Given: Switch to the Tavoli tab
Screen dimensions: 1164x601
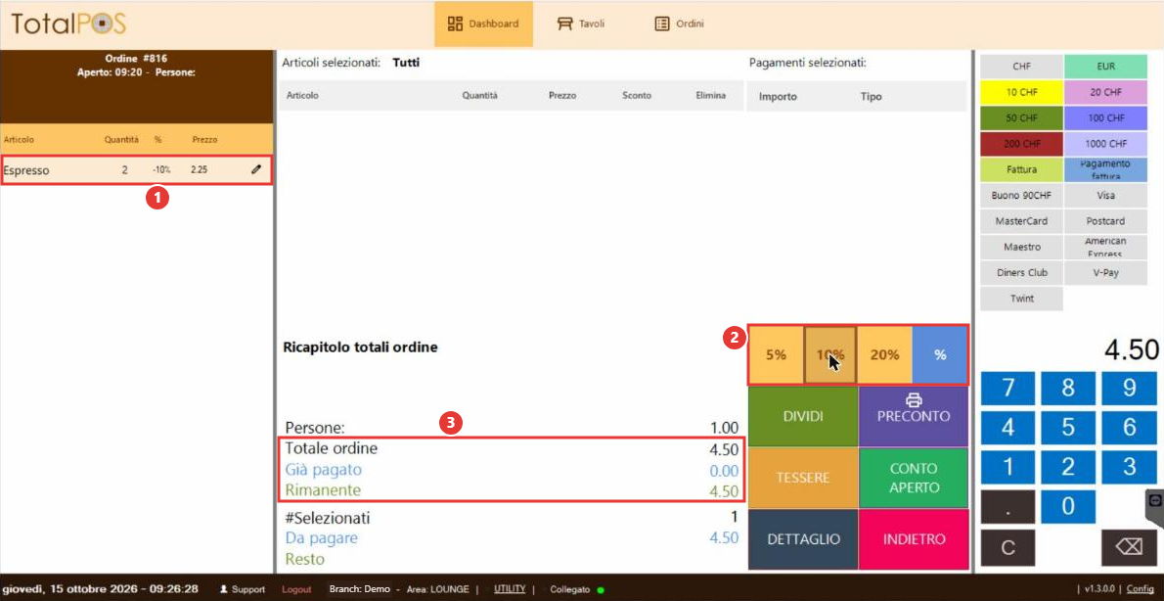Looking at the screenshot, I should pos(581,23).
